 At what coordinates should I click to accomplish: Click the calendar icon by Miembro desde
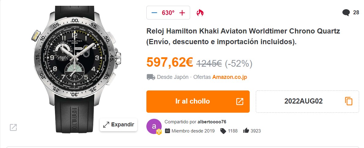167,131
